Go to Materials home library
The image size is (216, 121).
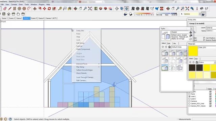coord(197,62)
